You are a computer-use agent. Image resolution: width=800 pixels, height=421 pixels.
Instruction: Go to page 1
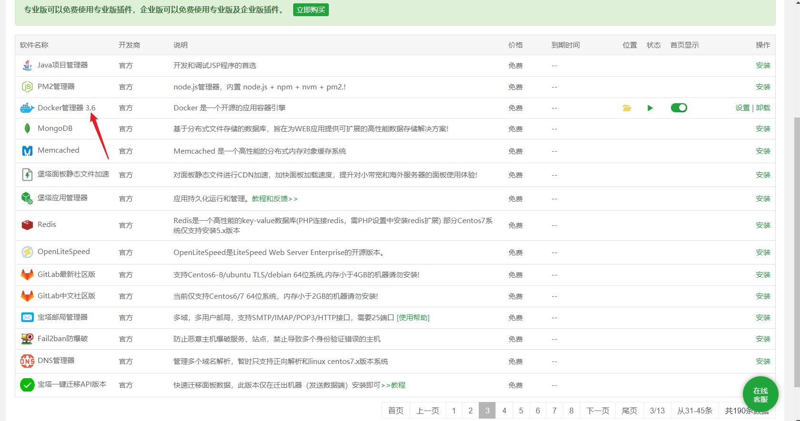[x=454, y=411]
